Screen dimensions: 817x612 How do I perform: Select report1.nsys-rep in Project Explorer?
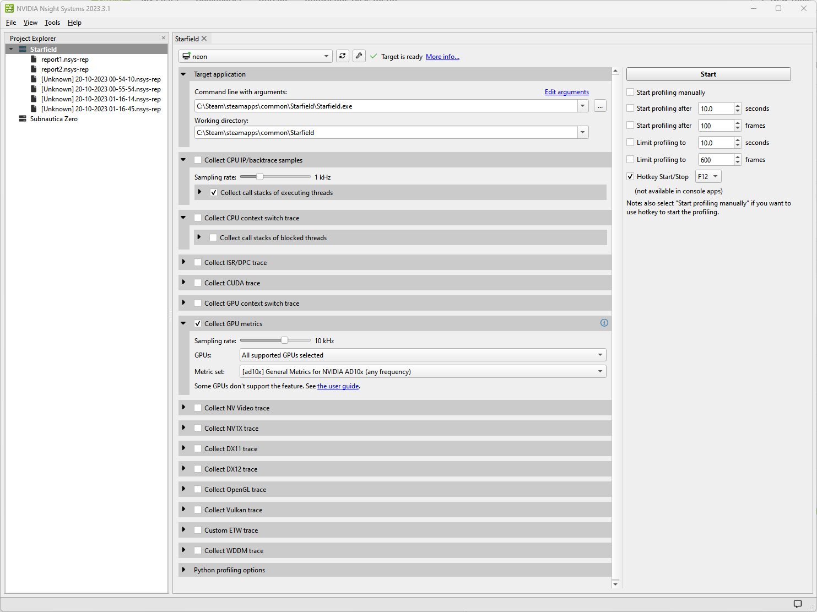click(x=64, y=59)
